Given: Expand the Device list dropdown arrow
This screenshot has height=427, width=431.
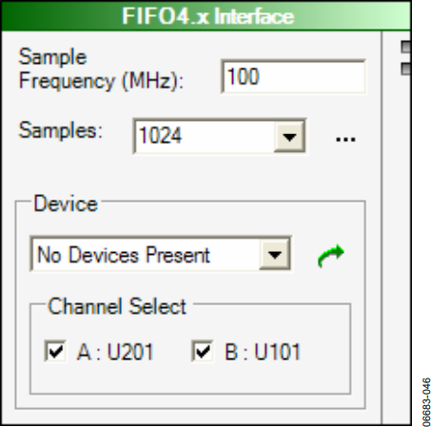Looking at the screenshot, I should click(275, 254).
